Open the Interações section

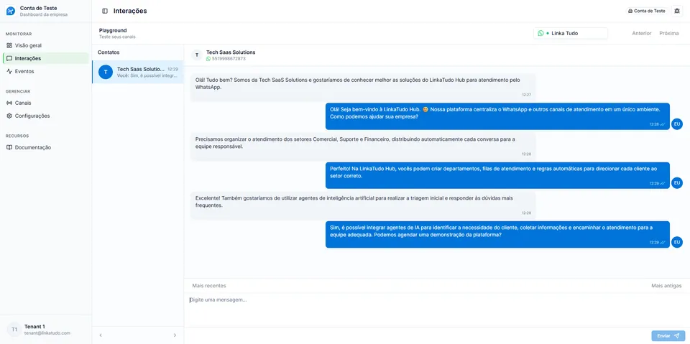click(x=46, y=58)
